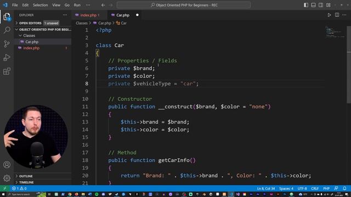Open the Run and Debug view
351x197 pixels.
coord(7,57)
